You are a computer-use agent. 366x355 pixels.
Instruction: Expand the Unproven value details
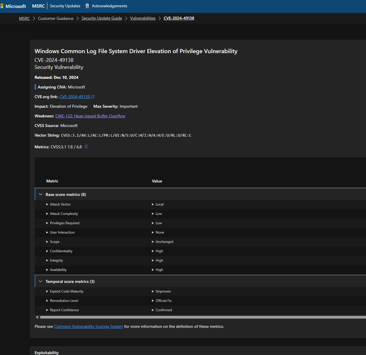[153, 291]
